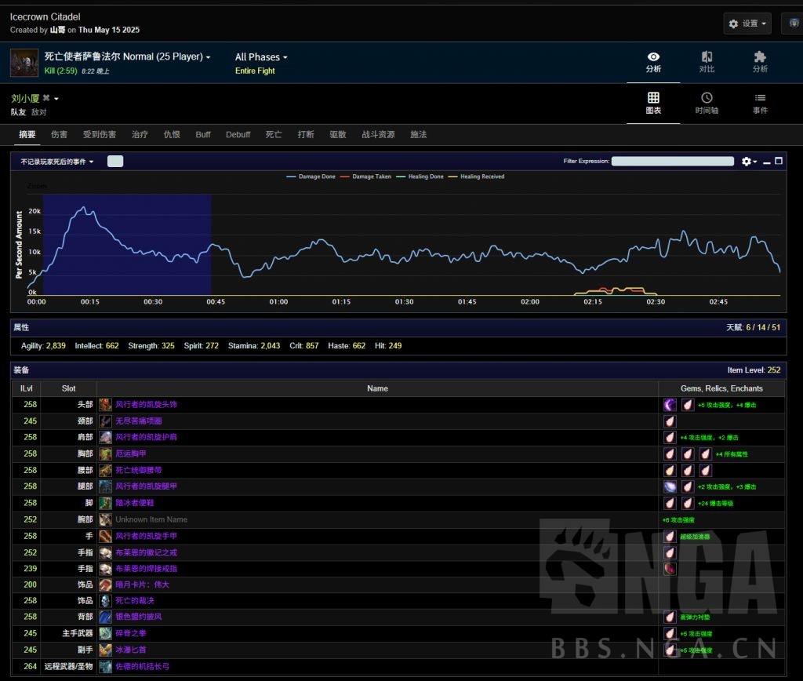The image size is (803, 681).
Task: Toggle the Damage Done series in legend
Action: tap(311, 177)
